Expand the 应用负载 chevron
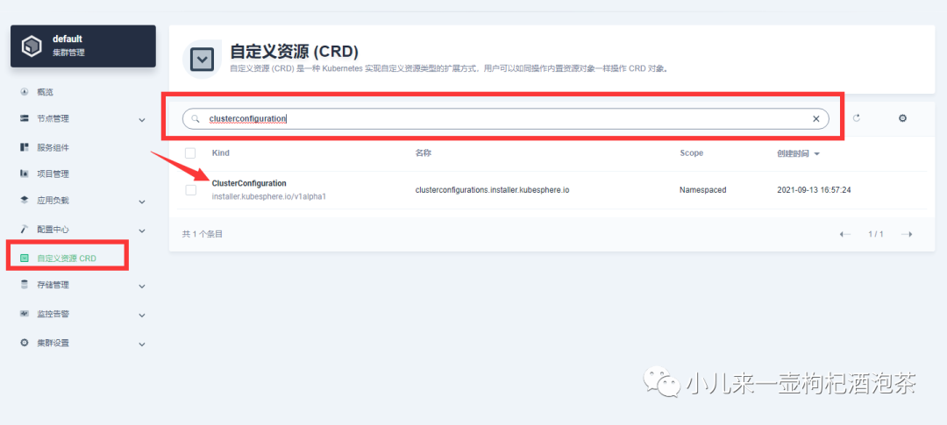This screenshot has width=947, height=425. [142, 202]
